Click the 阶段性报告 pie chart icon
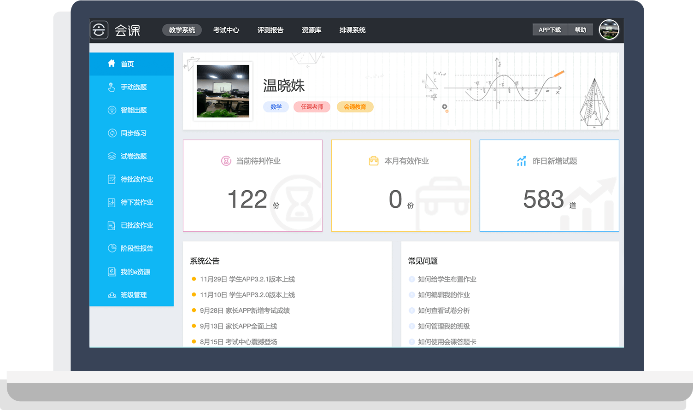Viewport: 693px width, 410px height. coord(112,248)
